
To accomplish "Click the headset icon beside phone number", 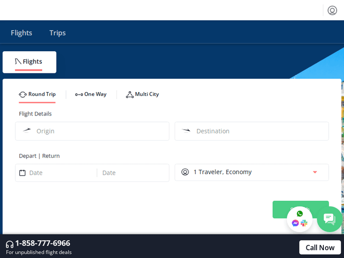I will point(10,244).
